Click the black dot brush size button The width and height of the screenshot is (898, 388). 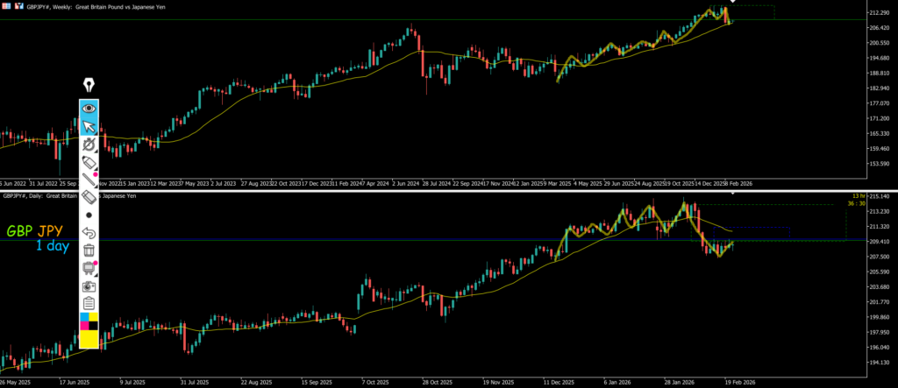click(89, 215)
